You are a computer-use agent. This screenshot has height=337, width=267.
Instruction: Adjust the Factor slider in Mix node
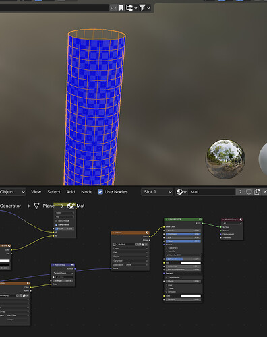[x=65, y=228]
